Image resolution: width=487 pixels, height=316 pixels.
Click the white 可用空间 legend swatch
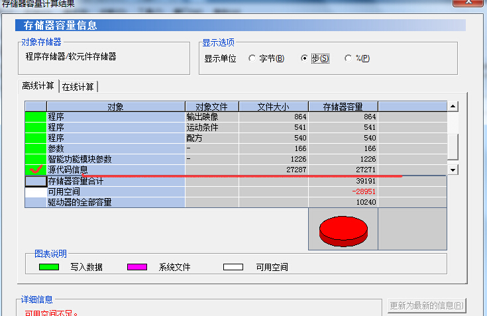(x=234, y=268)
